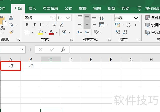Expand fill color dropdown arrow

[x=46, y=32]
